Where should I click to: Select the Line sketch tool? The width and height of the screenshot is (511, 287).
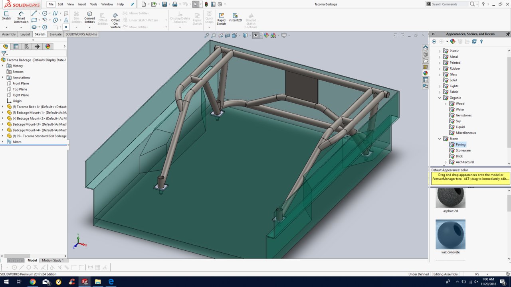(x=34, y=13)
